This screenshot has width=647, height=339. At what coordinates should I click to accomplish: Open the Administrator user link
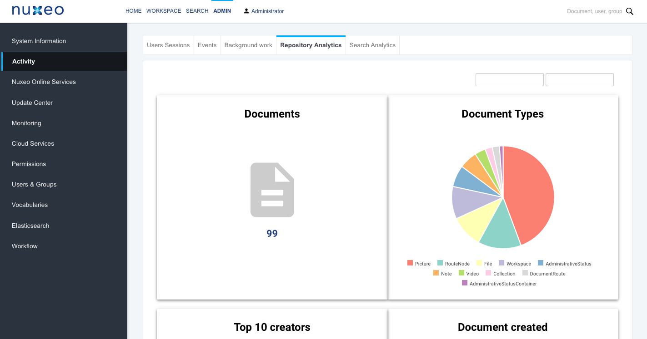pos(267,11)
